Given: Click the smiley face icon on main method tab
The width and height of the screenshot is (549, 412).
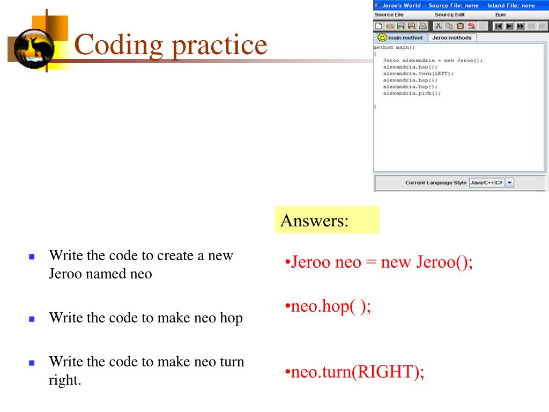Looking at the screenshot, I should click(382, 38).
